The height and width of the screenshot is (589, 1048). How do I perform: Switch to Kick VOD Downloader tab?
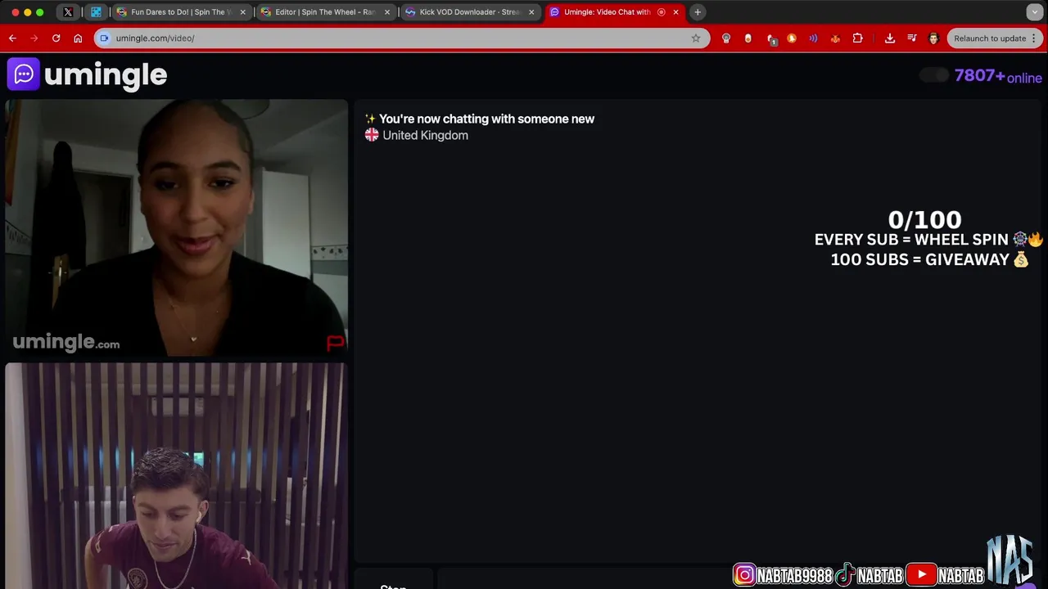[470, 12]
